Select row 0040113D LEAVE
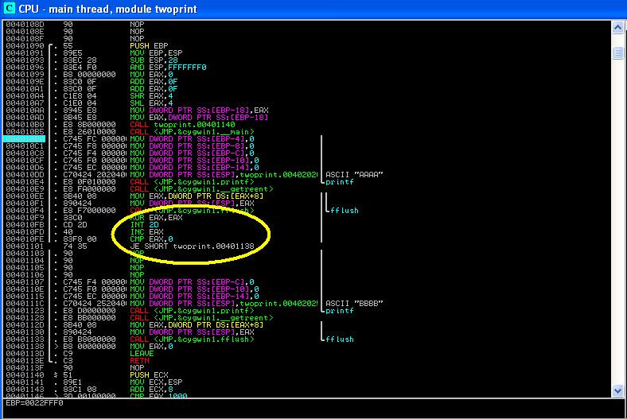Viewport: 627px width, 419px height. [307, 354]
